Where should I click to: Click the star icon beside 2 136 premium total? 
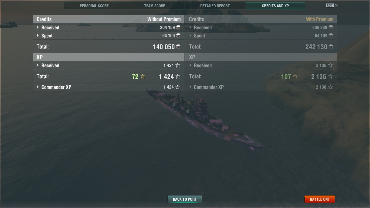tap(330, 76)
